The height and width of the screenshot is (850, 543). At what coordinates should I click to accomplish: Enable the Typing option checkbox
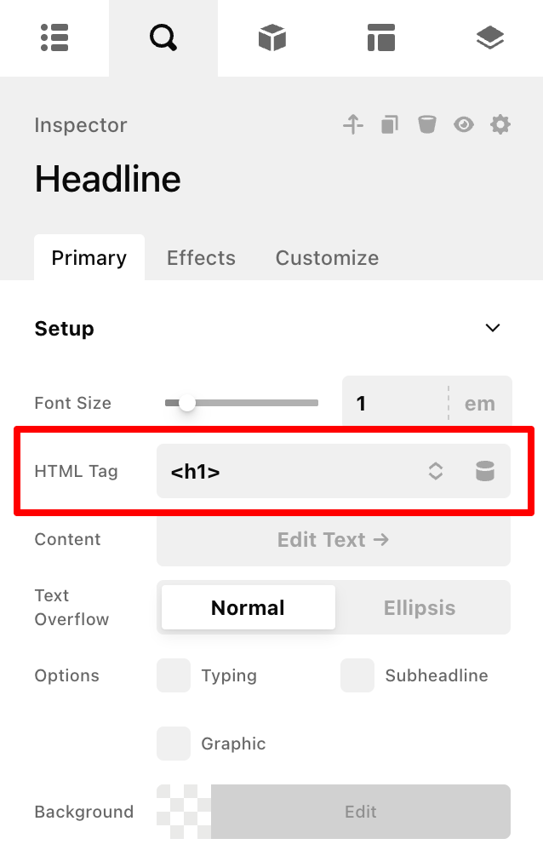point(174,675)
